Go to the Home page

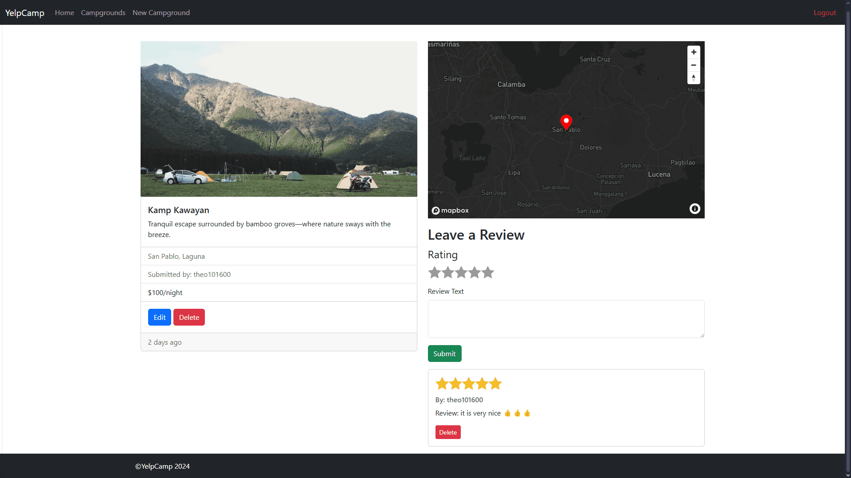pos(64,12)
